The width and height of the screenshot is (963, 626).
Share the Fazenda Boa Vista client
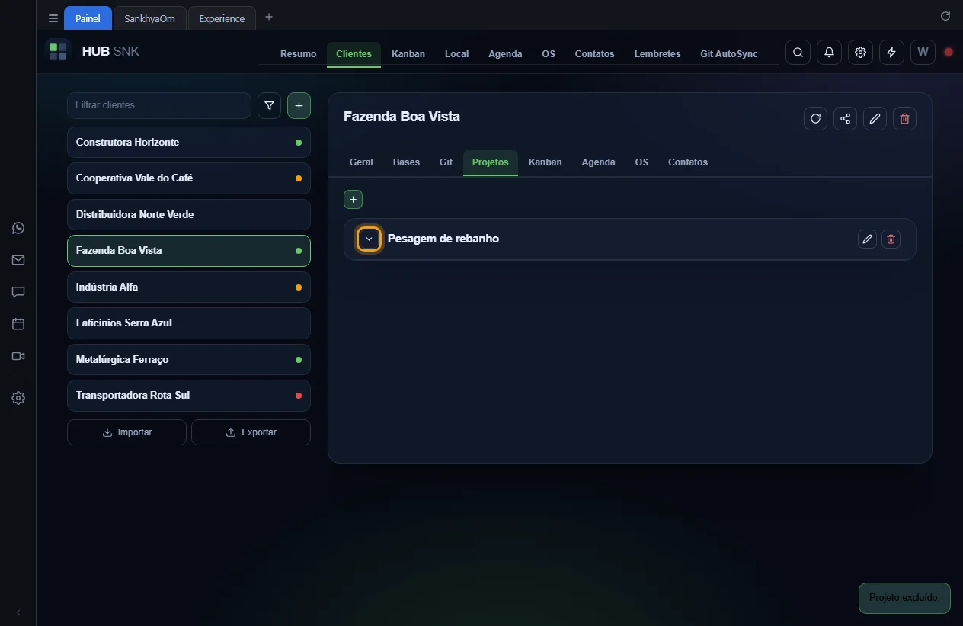(845, 118)
